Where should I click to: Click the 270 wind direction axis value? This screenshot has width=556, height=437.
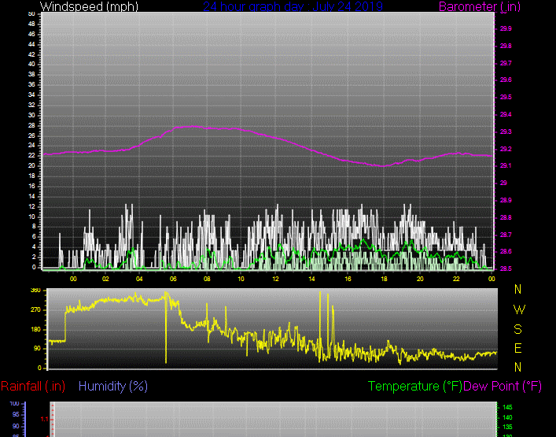tap(35, 309)
